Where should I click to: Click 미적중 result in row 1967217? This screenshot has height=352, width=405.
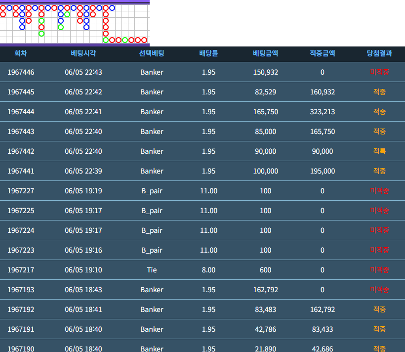(379, 270)
